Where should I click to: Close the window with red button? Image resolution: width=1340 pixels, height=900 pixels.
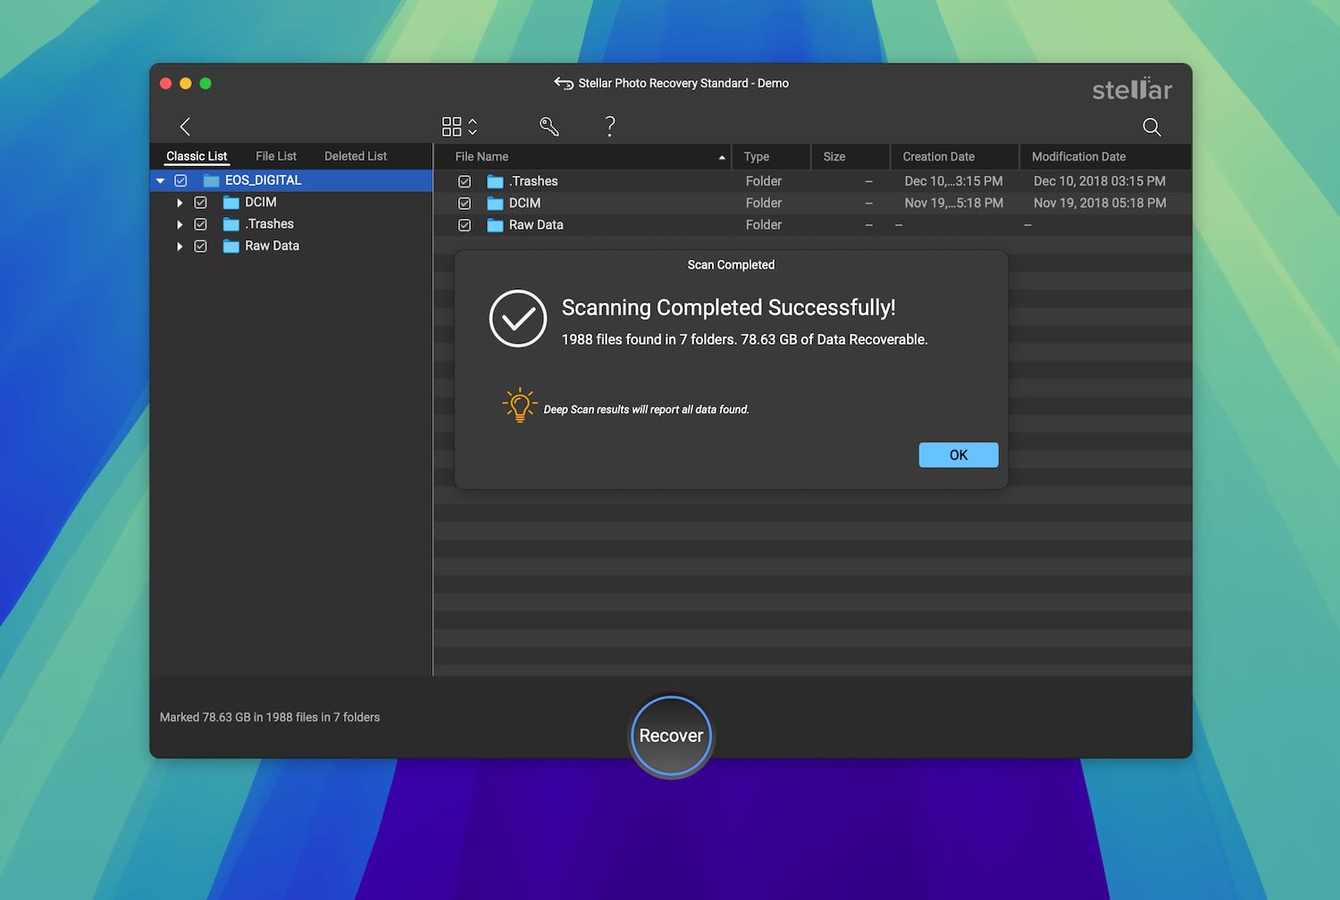coord(165,83)
